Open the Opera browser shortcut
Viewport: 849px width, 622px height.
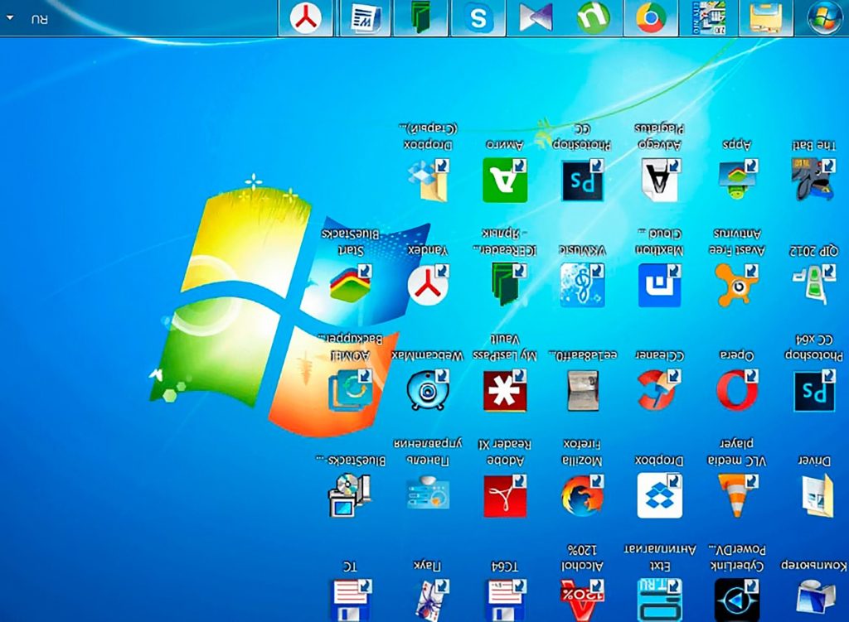coord(737,389)
